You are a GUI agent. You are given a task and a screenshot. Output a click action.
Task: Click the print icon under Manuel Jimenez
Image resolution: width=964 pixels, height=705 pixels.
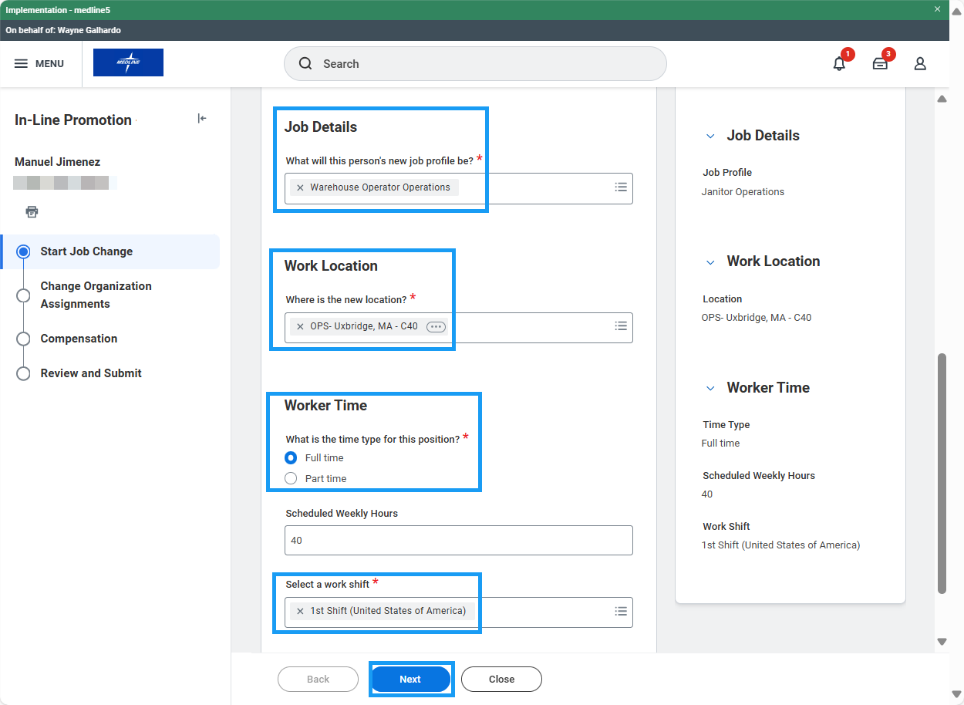point(32,211)
